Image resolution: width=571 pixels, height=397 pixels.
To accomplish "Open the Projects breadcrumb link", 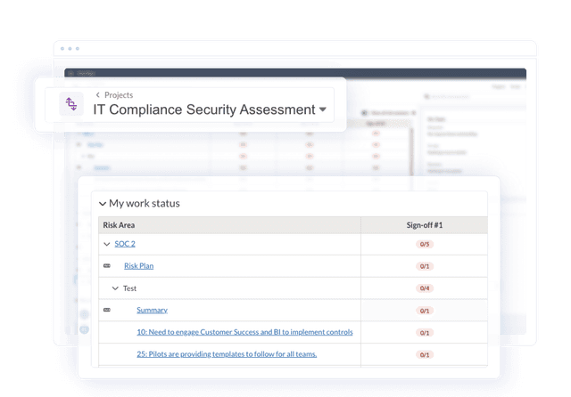I will pos(119,95).
